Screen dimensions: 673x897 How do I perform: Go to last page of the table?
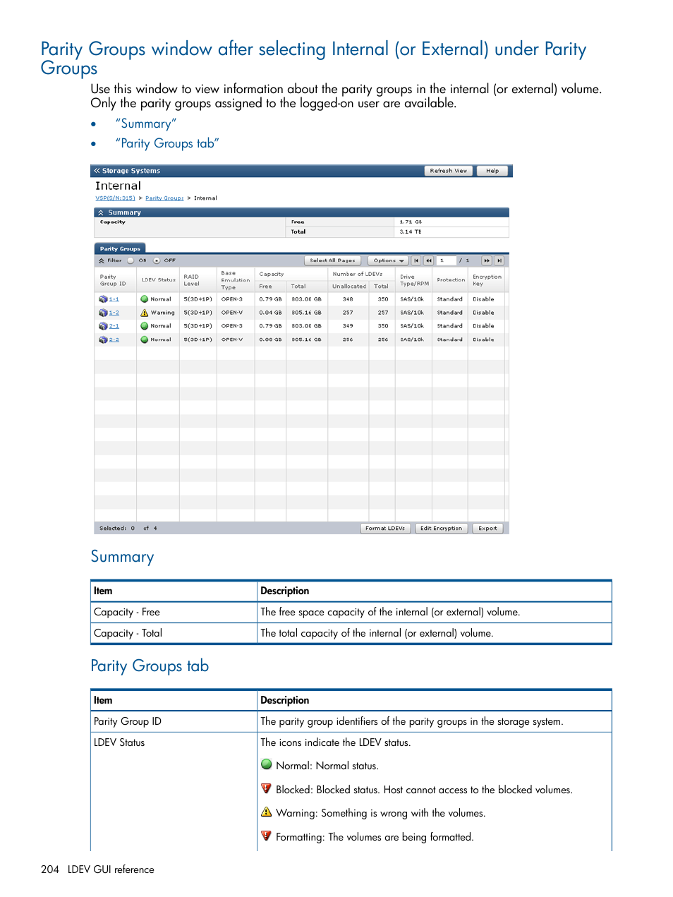pos(499,260)
